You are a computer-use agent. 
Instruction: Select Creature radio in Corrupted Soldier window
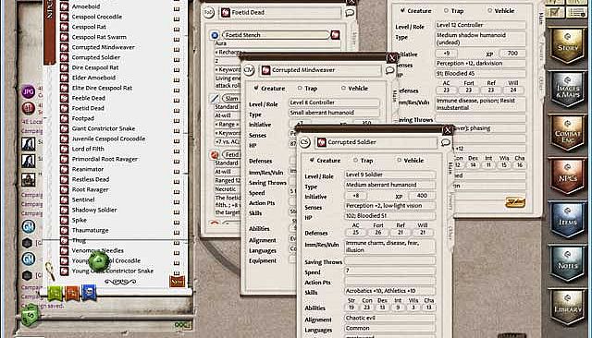312,160
